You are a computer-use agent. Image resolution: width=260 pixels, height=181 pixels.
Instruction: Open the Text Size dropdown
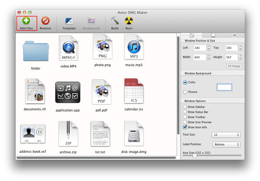click(226, 135)
